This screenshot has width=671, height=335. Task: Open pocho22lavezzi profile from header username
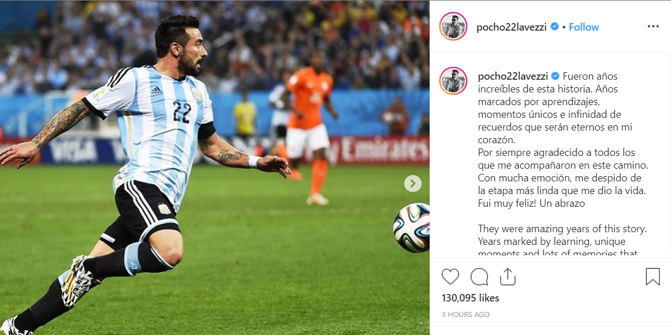click(512, 27)
